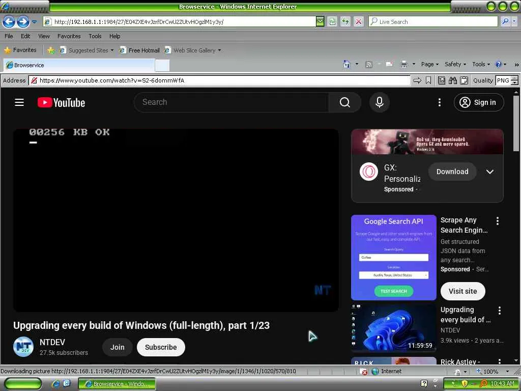Click the NTDEV channel avatar
The height and width of the screenshot is (391, 521).
(x=23, y=347)
